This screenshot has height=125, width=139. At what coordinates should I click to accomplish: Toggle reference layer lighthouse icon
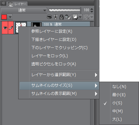coord(56,17)
